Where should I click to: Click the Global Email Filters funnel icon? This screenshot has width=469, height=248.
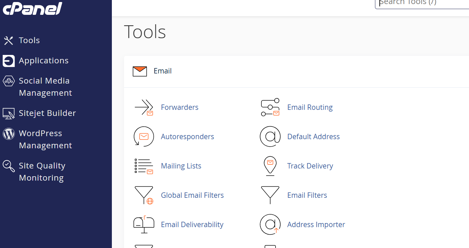(x=144, y=195)
